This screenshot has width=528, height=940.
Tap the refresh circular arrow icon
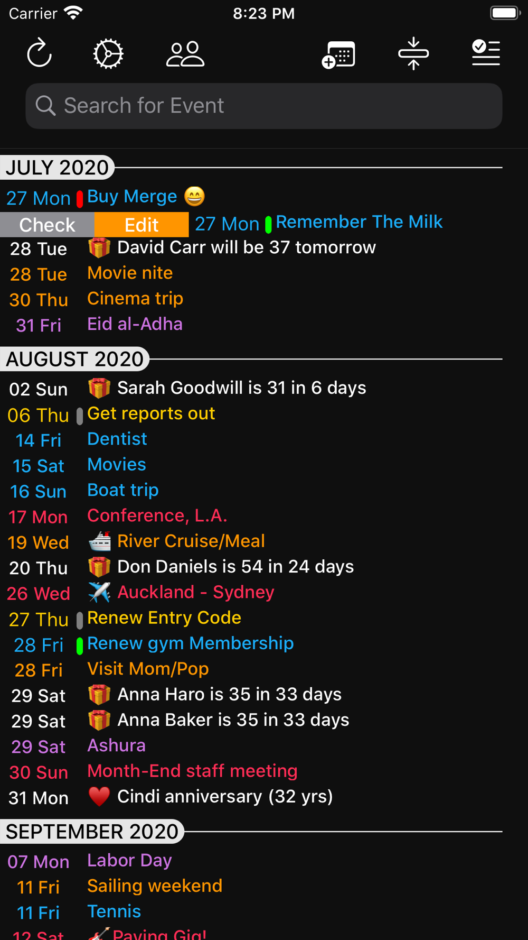tap(40, 53)
